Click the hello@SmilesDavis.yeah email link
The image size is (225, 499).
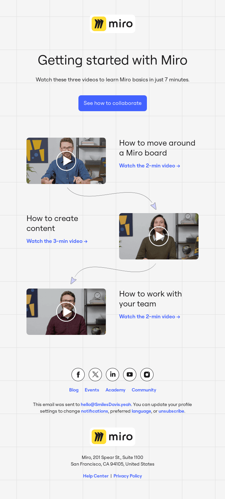tap(106, 404)
